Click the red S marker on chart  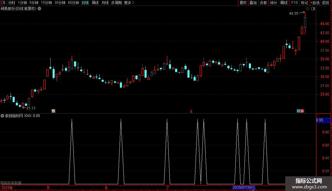[x=191, y=111]
